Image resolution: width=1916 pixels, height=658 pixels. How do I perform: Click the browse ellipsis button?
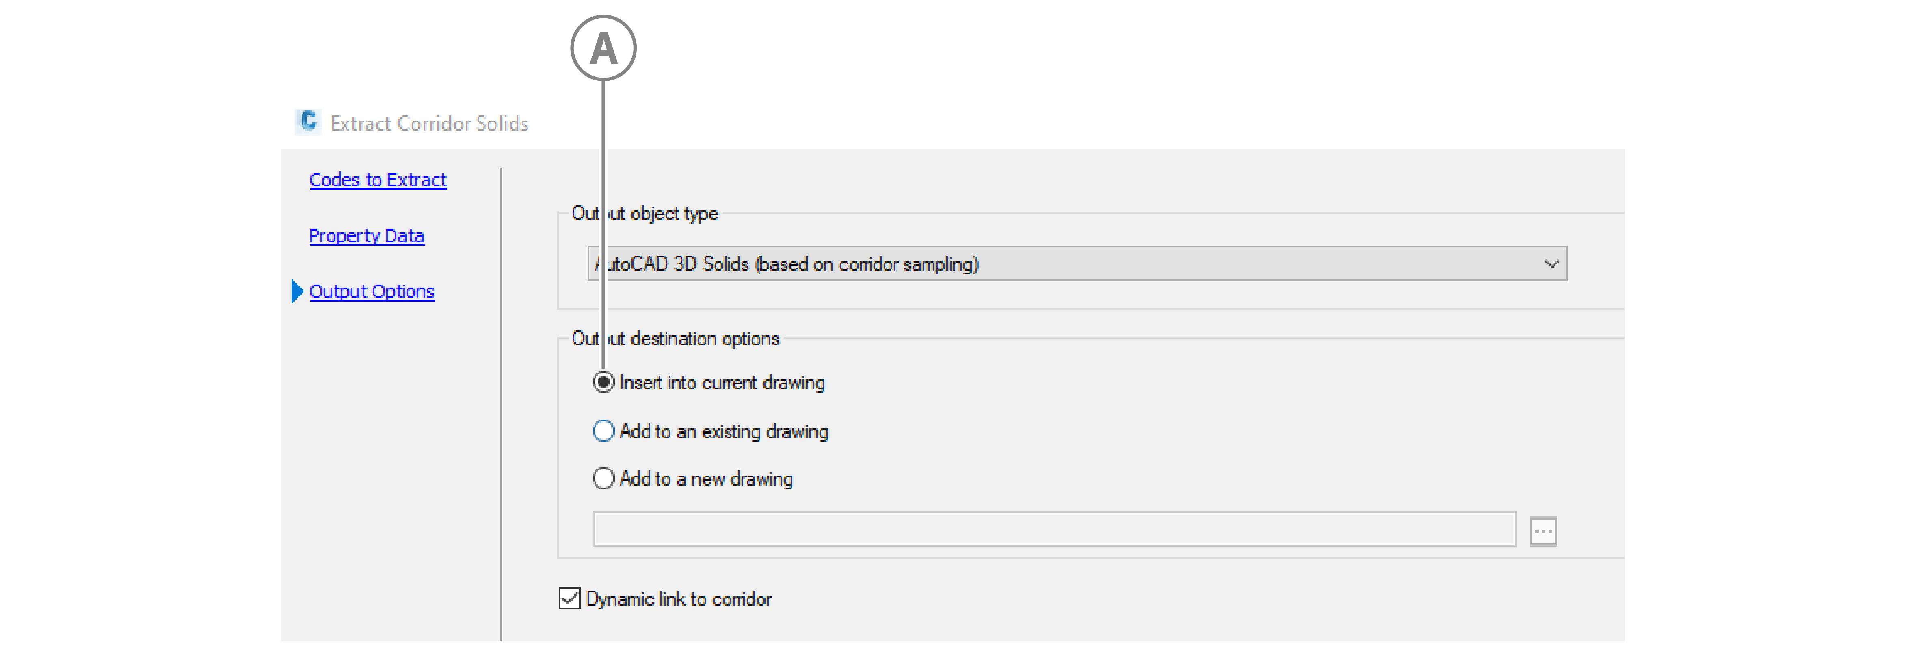point(1543,531)
